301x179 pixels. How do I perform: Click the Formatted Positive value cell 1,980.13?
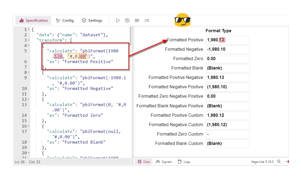pos(227,40)
